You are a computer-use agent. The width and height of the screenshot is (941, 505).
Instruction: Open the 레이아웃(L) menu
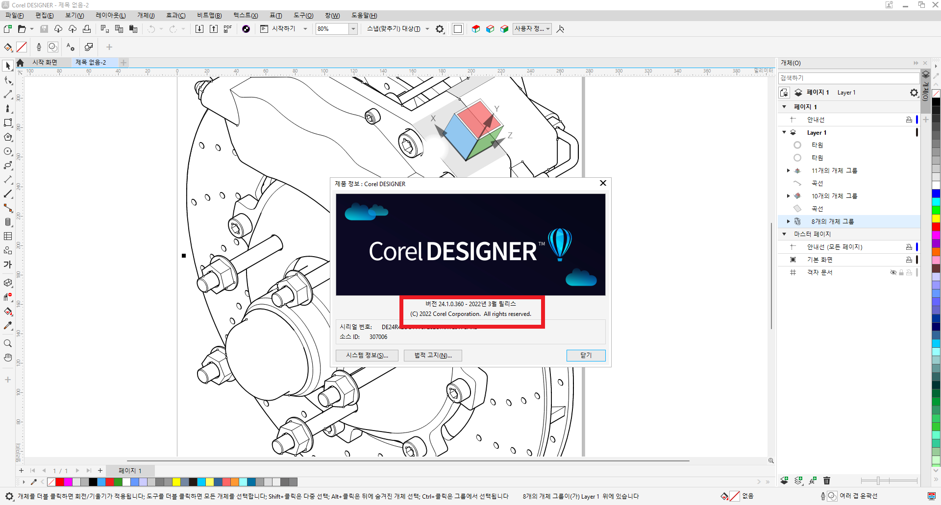pos(111,16)
